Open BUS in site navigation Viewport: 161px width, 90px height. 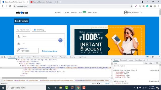[80, 12]
